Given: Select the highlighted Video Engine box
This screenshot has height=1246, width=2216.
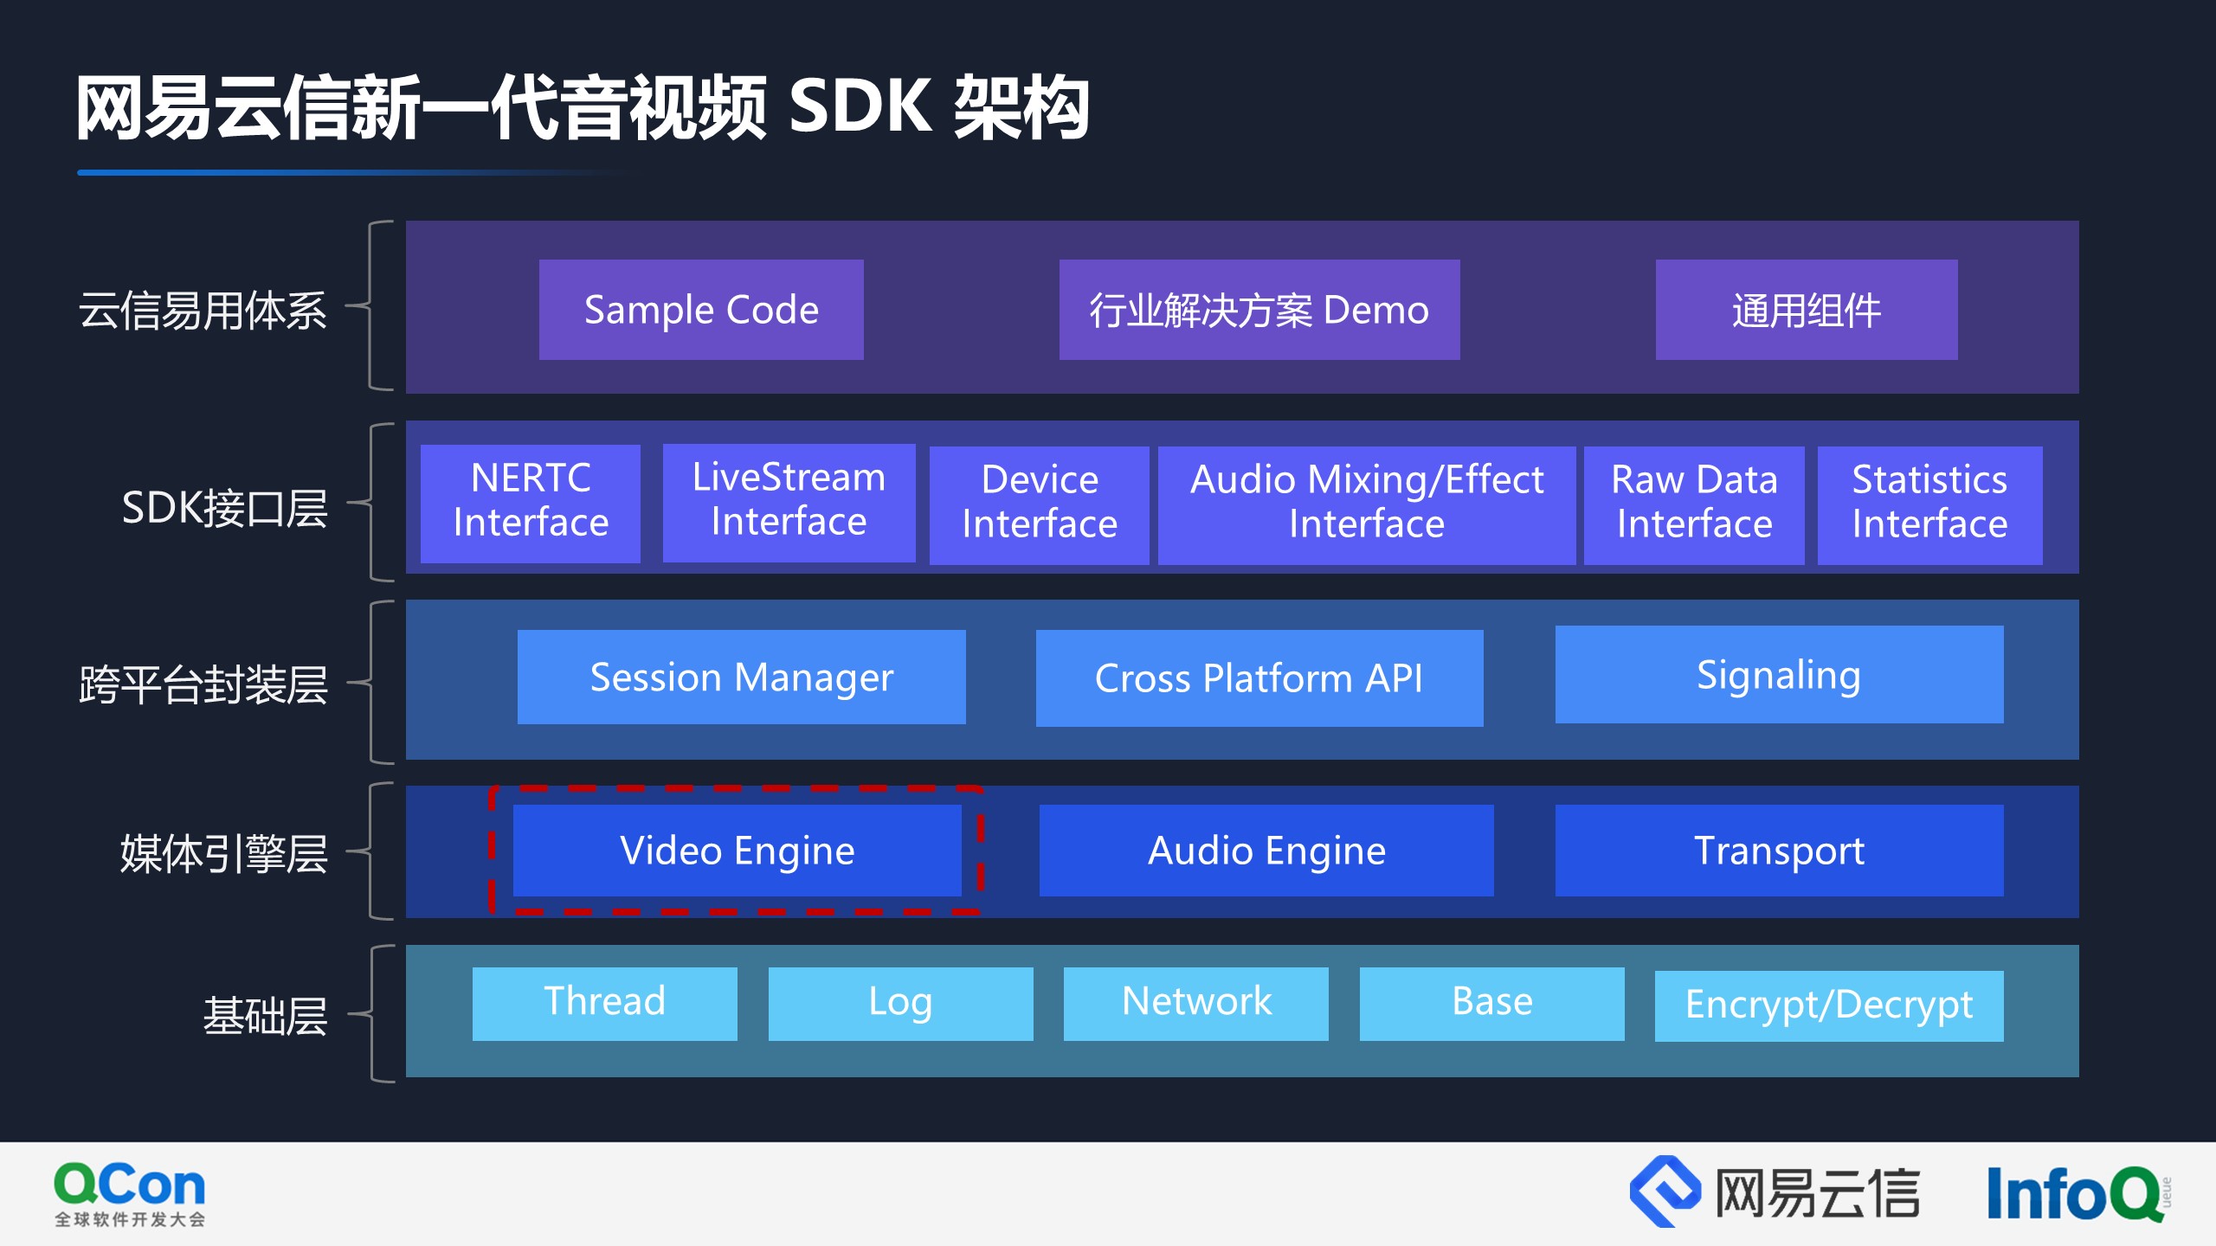Looking at the screenshot, I should 738,850.
